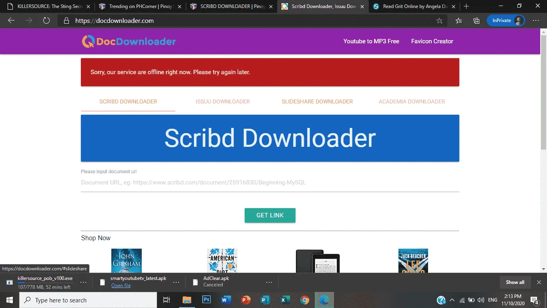
Task: Close the Trending on PHCorner tab
Action: (179, 6)
